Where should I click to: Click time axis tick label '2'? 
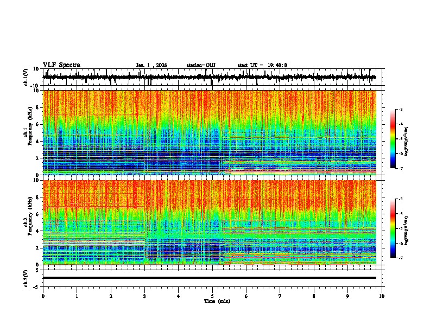tap(111, 296)
